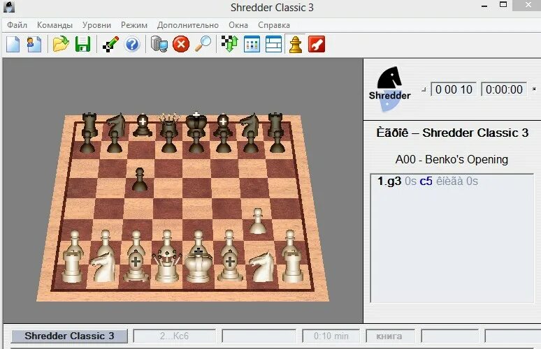Open the Режим menu
The width and height of the screenshot is (541, 349).
pyautogui.click(x=134, y=25)
